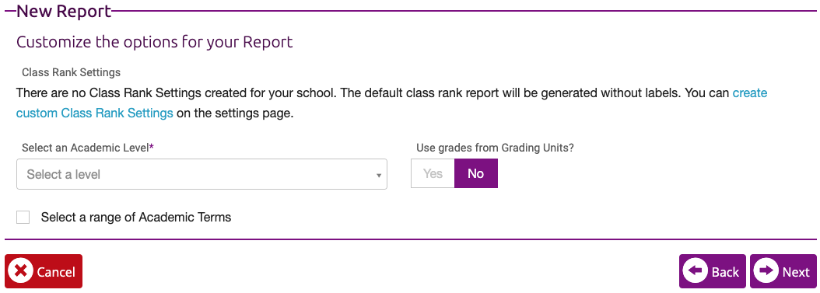Proceed by clicking the Next label
Screen dimensions: 820x293
click(x=796, y=271)
